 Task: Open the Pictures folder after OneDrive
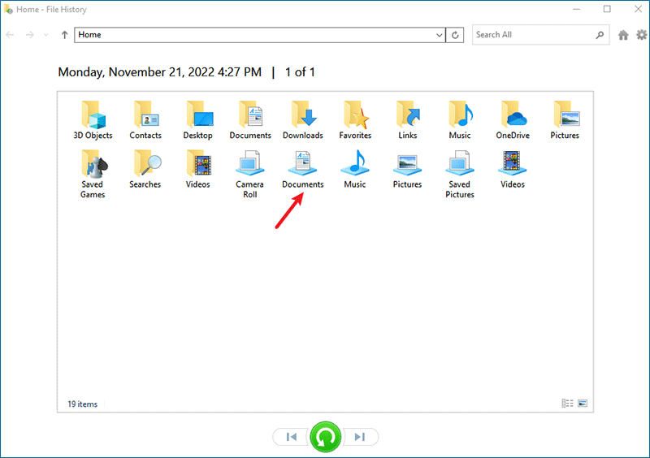(x=565, y=120)
